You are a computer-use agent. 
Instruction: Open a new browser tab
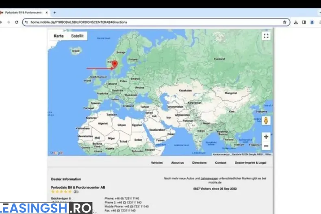(54, 13)
